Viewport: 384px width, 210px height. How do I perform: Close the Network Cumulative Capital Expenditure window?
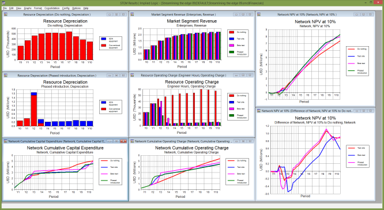tap(123, 141)
